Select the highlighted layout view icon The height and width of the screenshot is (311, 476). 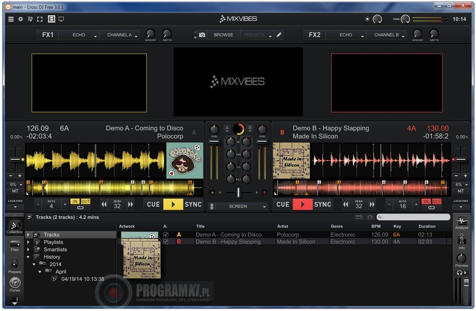[x=51, y=19]
